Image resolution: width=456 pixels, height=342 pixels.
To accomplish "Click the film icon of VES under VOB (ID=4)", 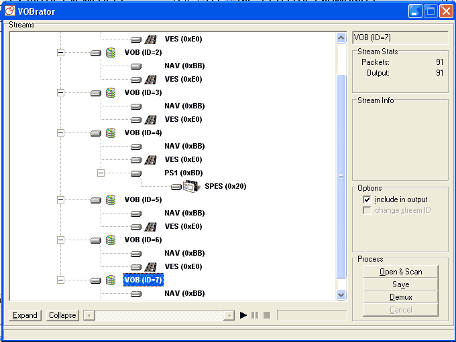I will tap(151, 159).
